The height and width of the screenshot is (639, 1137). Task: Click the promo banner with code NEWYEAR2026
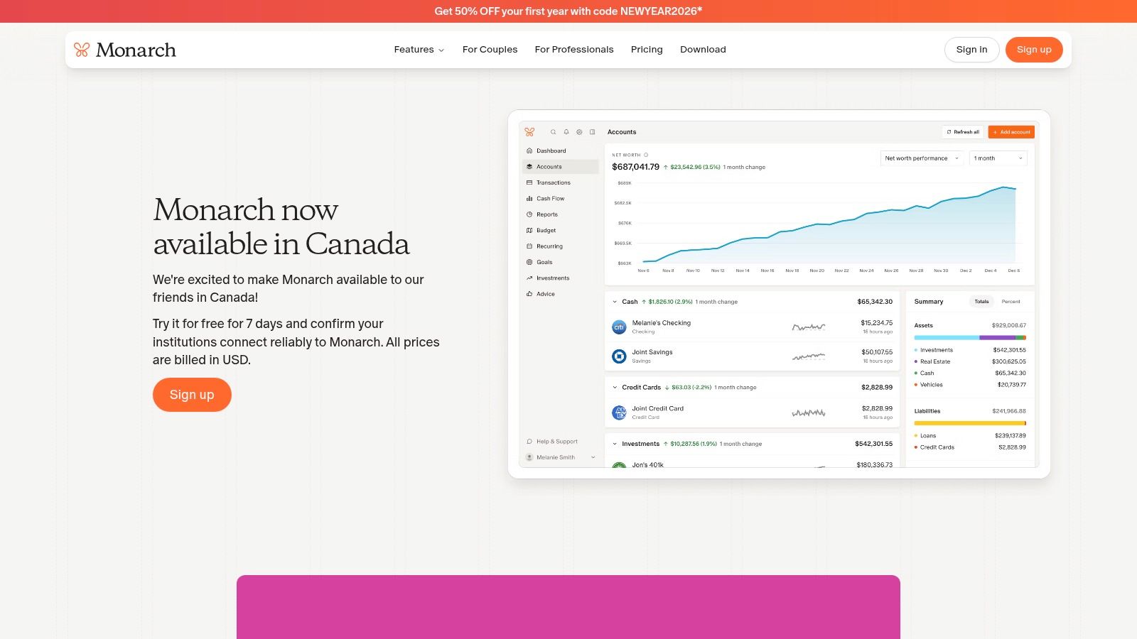pyautogui.click(x=568, y=11)
